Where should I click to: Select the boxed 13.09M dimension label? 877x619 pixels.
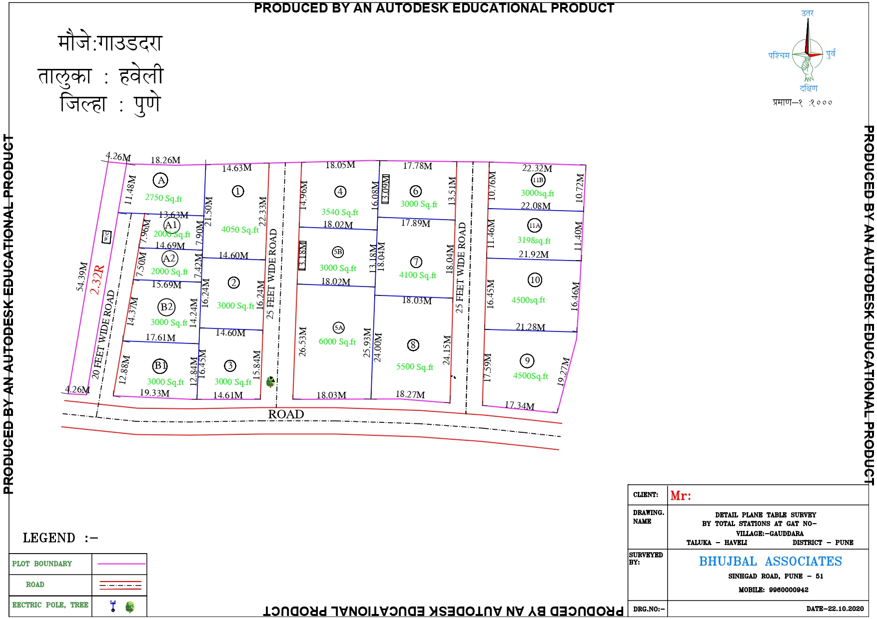click(385, 189)
